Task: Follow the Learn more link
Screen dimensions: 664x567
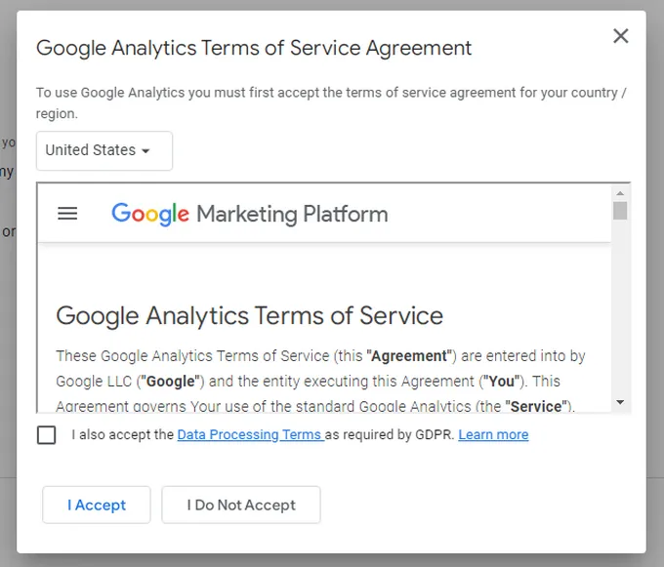Action: coord(493,435)
